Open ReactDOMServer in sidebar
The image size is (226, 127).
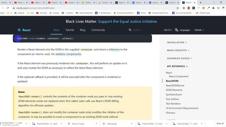175,85
